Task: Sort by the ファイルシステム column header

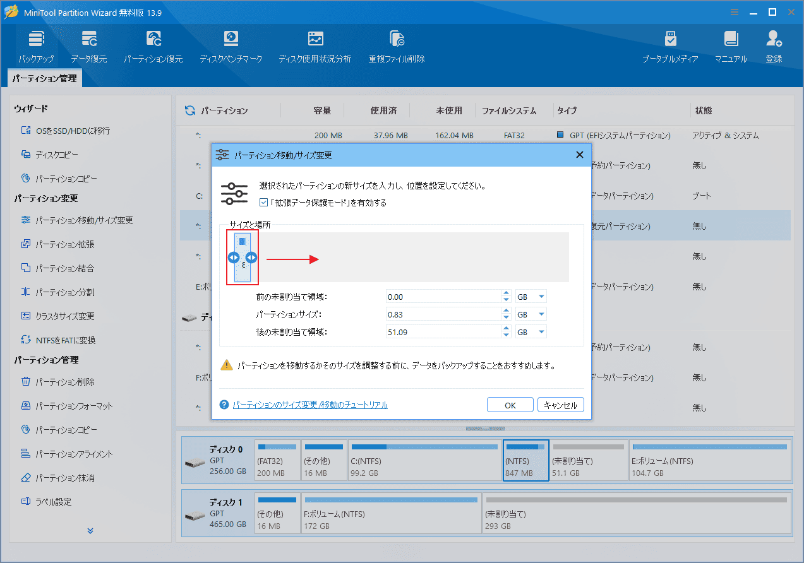Action: [509, 110]
